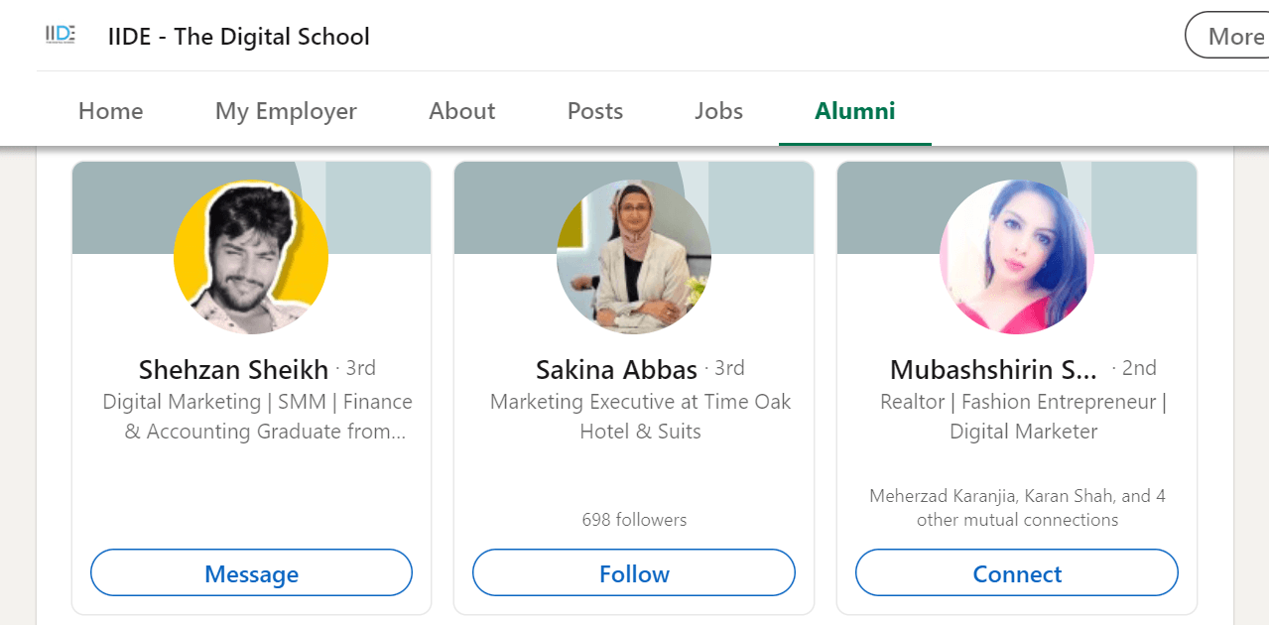The width and height of the screenshot is (1269, 625).
Task: Click Sakina Abbas's Marketing Executive headline
Action: point(640,417)
